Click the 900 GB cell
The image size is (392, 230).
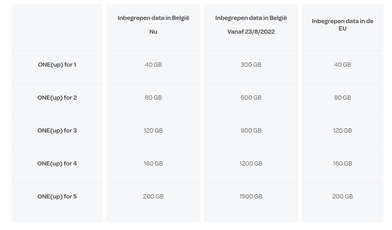251,131
